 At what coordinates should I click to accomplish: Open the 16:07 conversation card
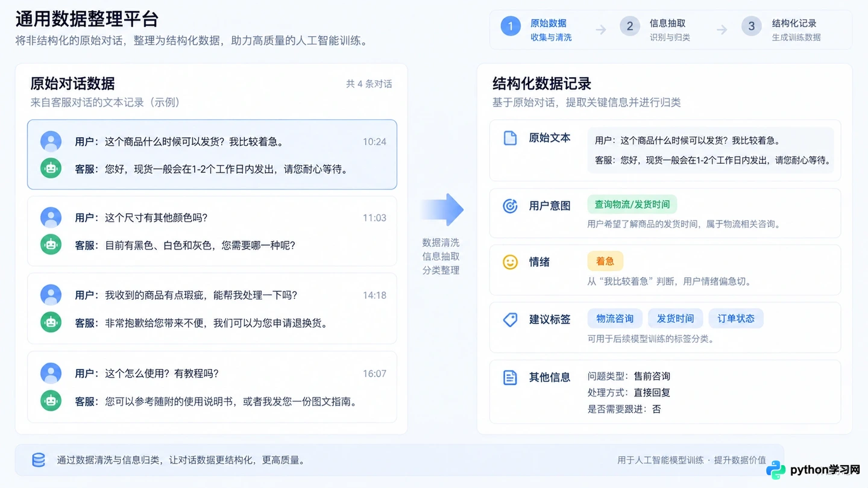212,387
